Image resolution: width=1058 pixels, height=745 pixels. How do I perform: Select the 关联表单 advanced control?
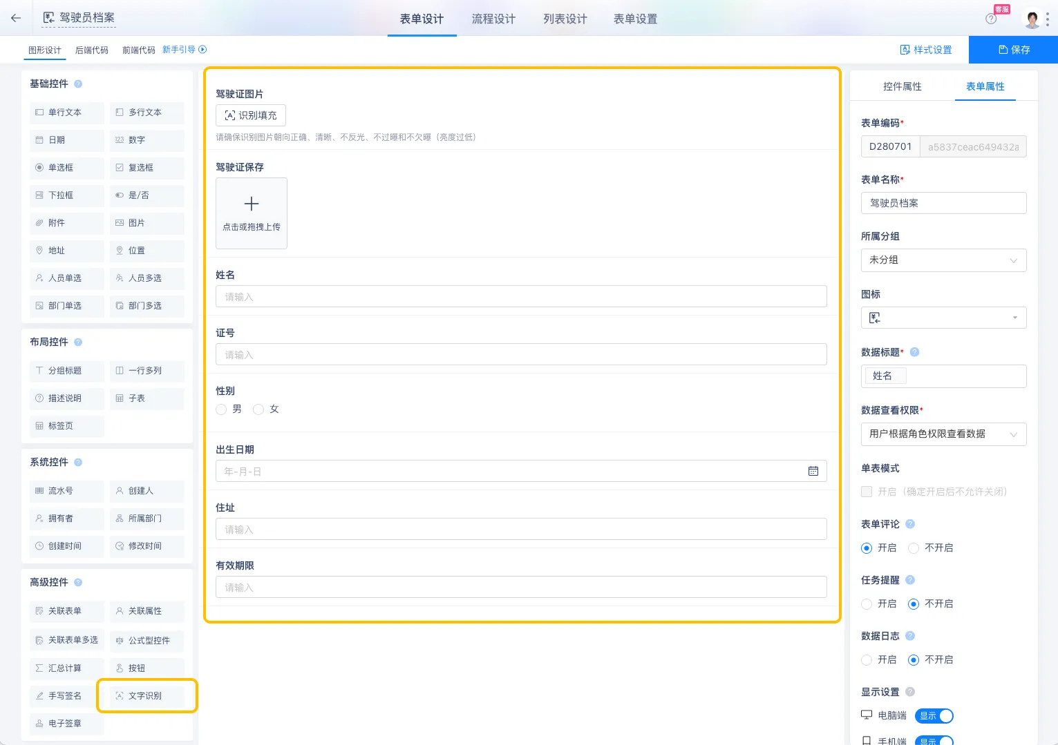point(66,611)
